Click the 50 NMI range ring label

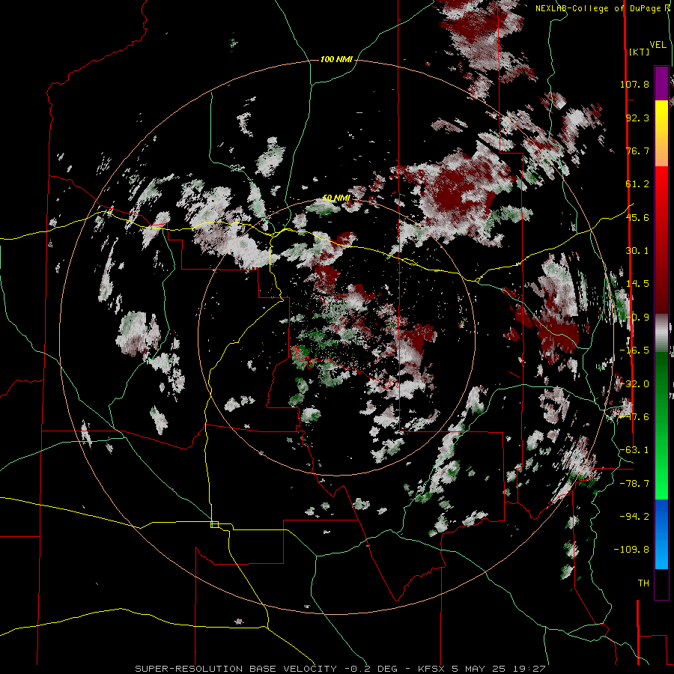point(336,198)
